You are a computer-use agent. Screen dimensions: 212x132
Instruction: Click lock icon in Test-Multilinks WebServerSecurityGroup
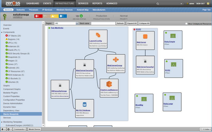click(85, 65)
